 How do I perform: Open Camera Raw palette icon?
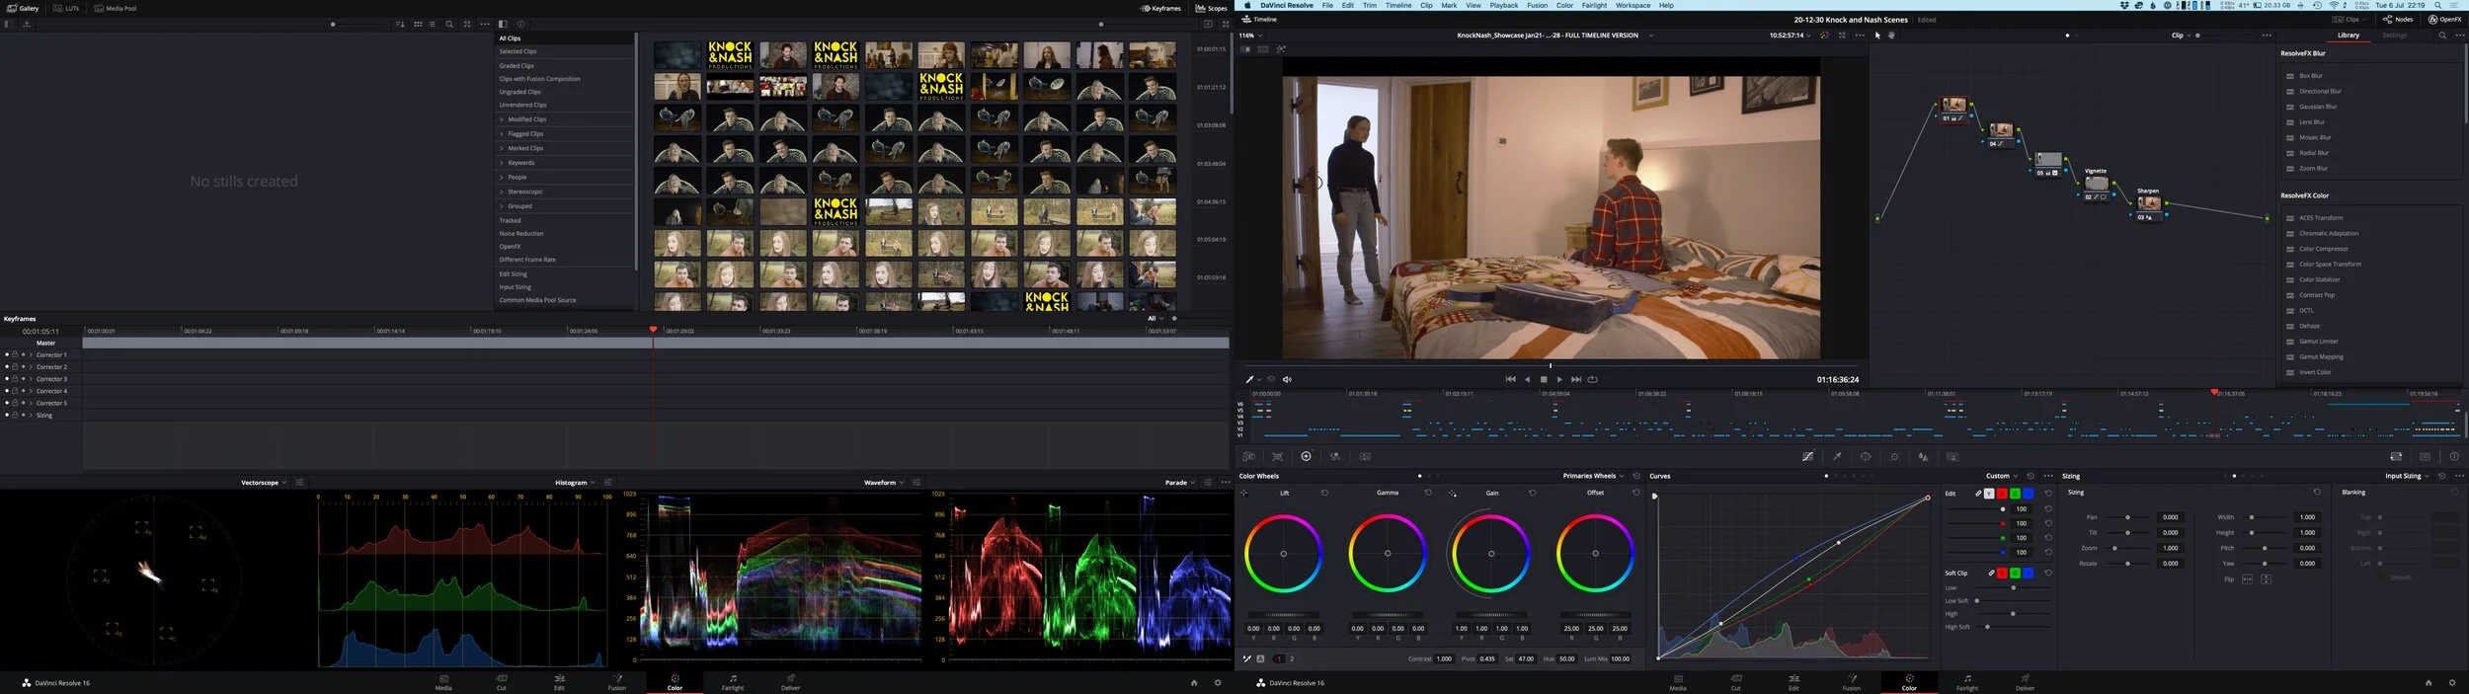point(1248,456)
